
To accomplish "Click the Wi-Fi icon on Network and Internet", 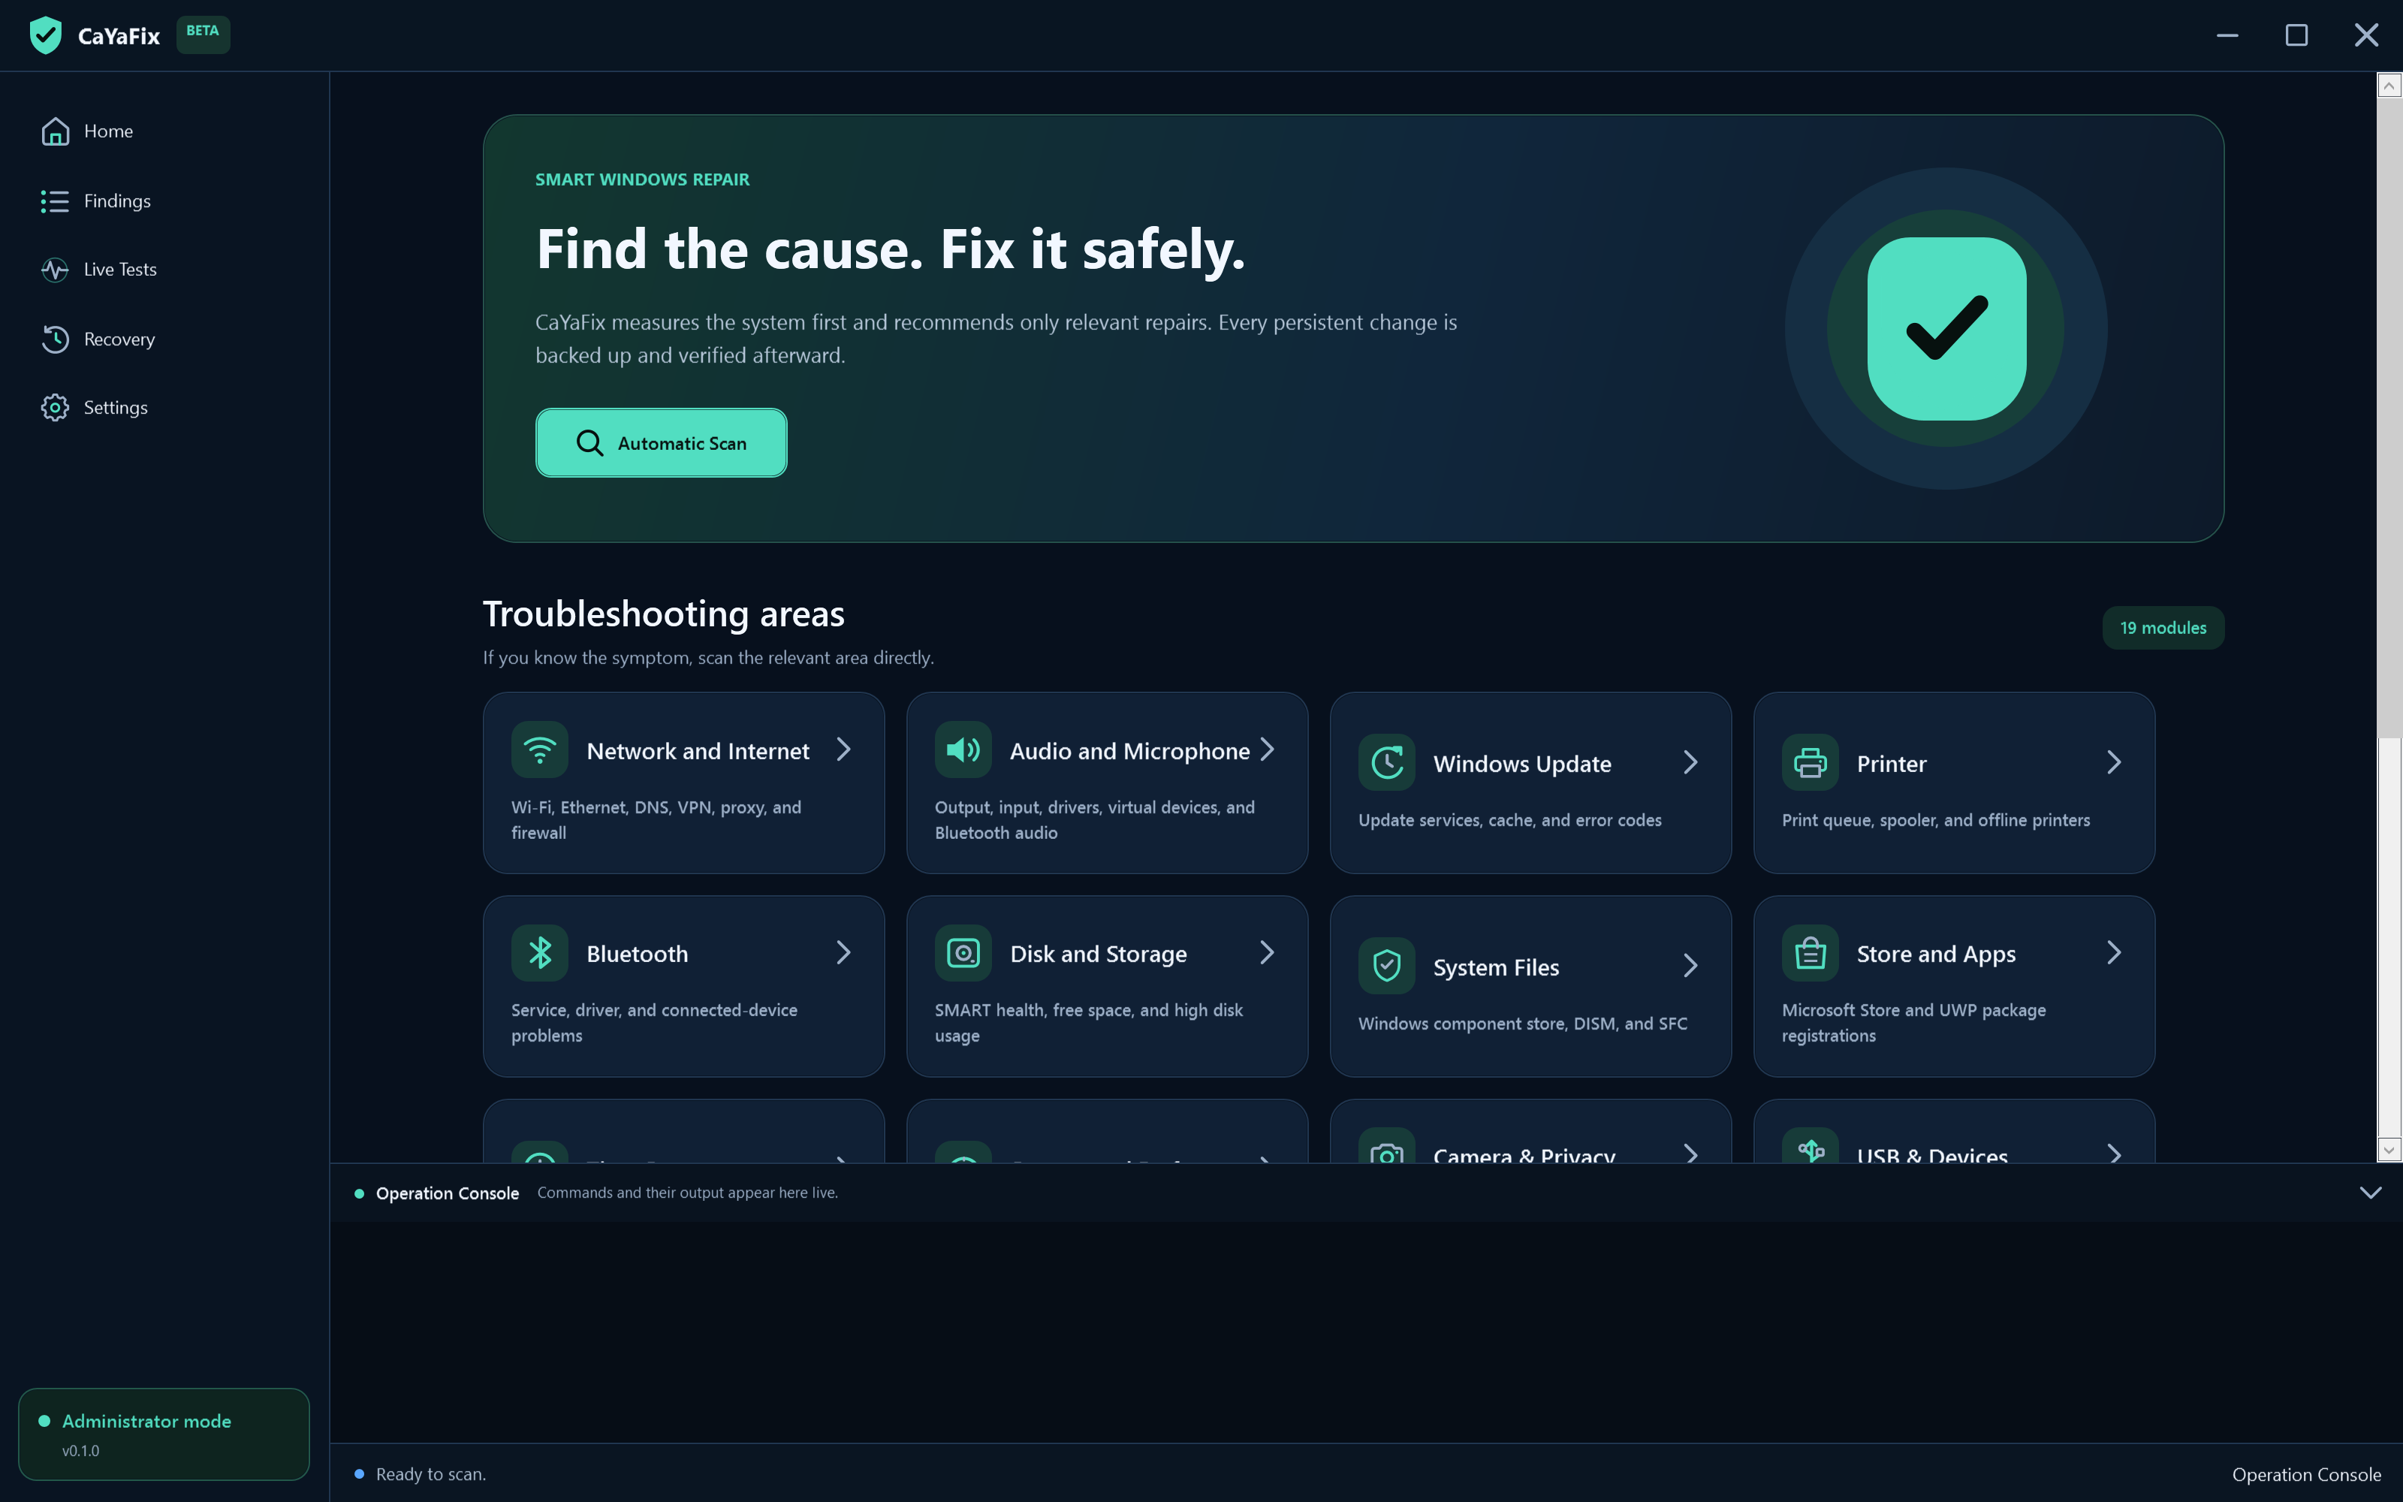I will 540,750.
